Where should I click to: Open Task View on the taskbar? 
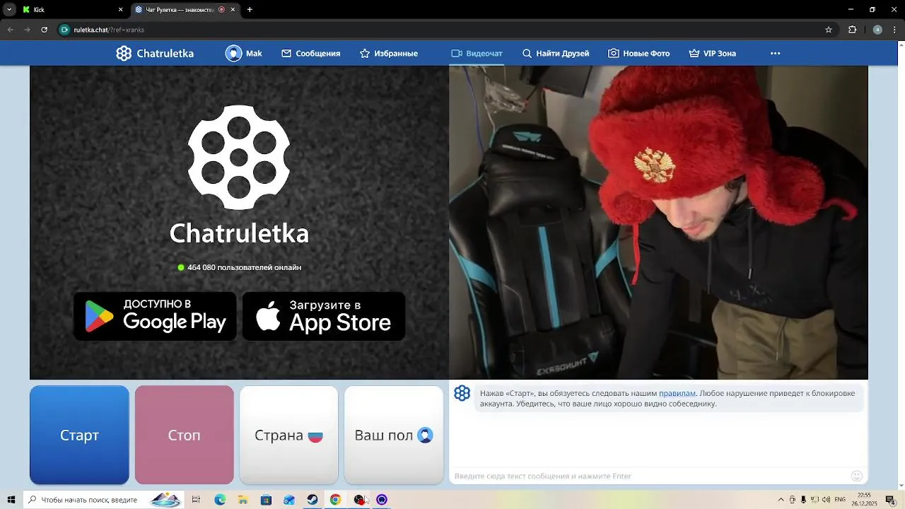(196, 500)
